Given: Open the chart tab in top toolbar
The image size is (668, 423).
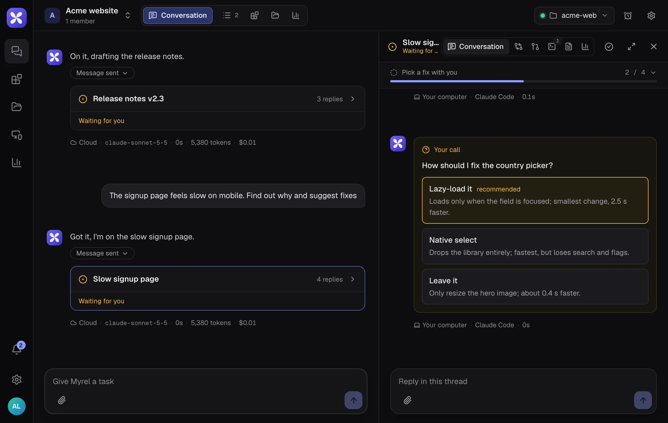Looking at the screenshot, I should [296, 15].
